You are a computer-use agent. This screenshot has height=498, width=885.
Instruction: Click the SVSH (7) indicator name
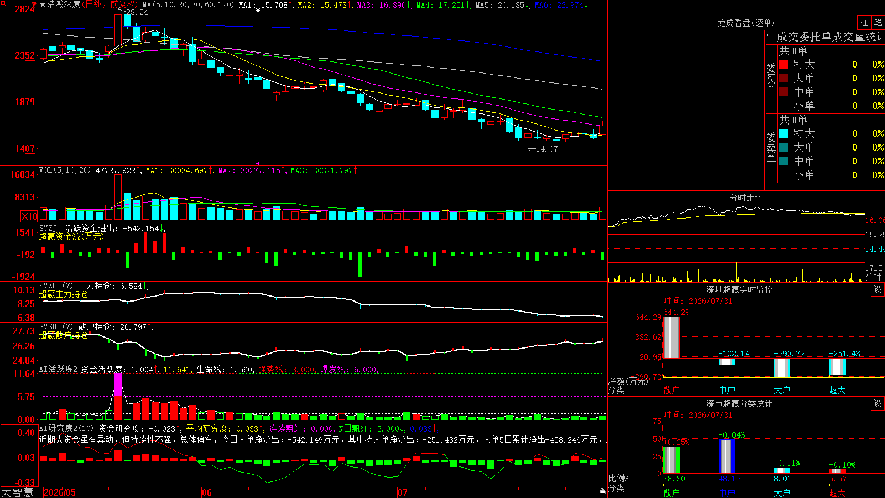56,326
